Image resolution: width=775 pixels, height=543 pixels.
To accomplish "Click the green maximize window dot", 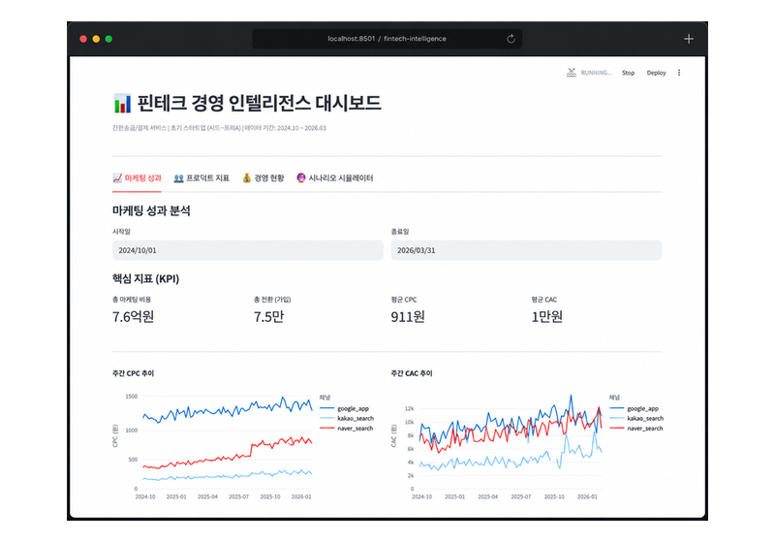I will 108,39.
